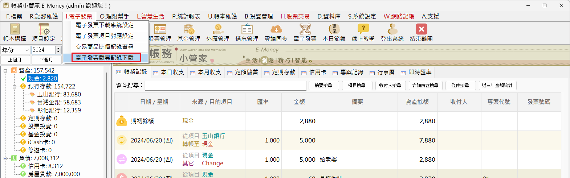Screen dimensions: 570x178
Task: Open 電子發票 QR code toolbar icon
Action: click(305, 32)
